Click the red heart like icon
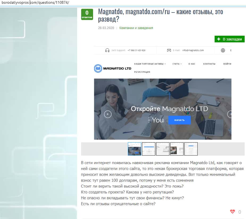This screenshot has height=219, width=246. coord(232,212)
